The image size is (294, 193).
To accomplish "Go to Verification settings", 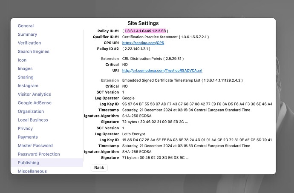I will [29, 43].
